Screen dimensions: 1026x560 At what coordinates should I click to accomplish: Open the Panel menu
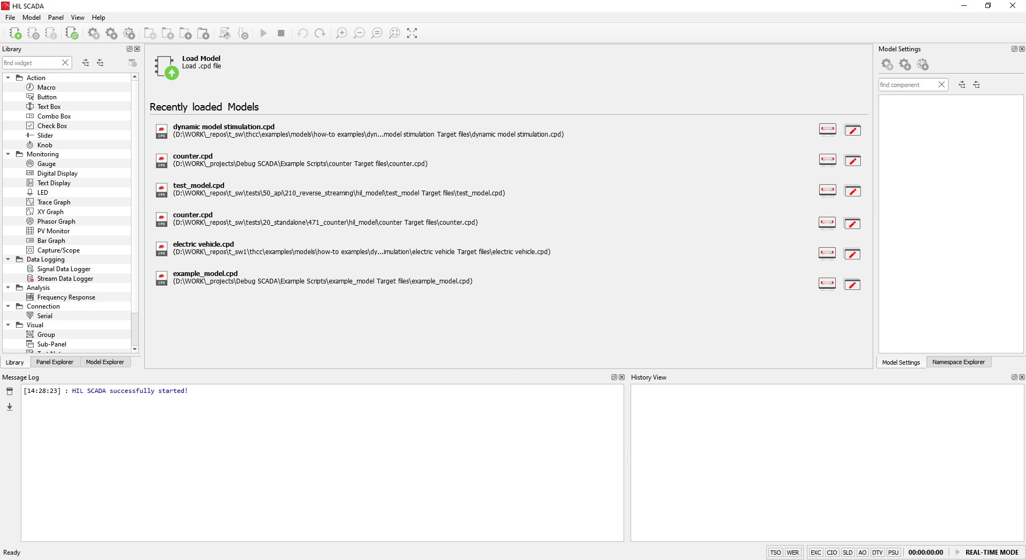[x=56, y=18]
